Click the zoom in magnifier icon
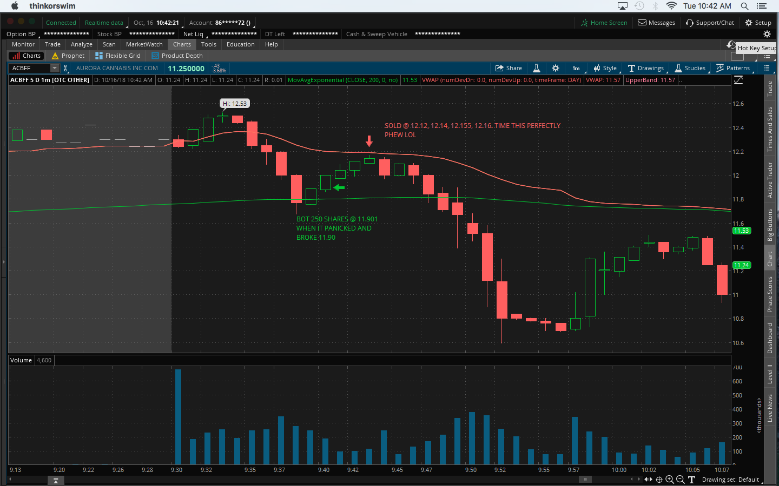Viewport: 779px width, 486px height. tap(670, 480)
